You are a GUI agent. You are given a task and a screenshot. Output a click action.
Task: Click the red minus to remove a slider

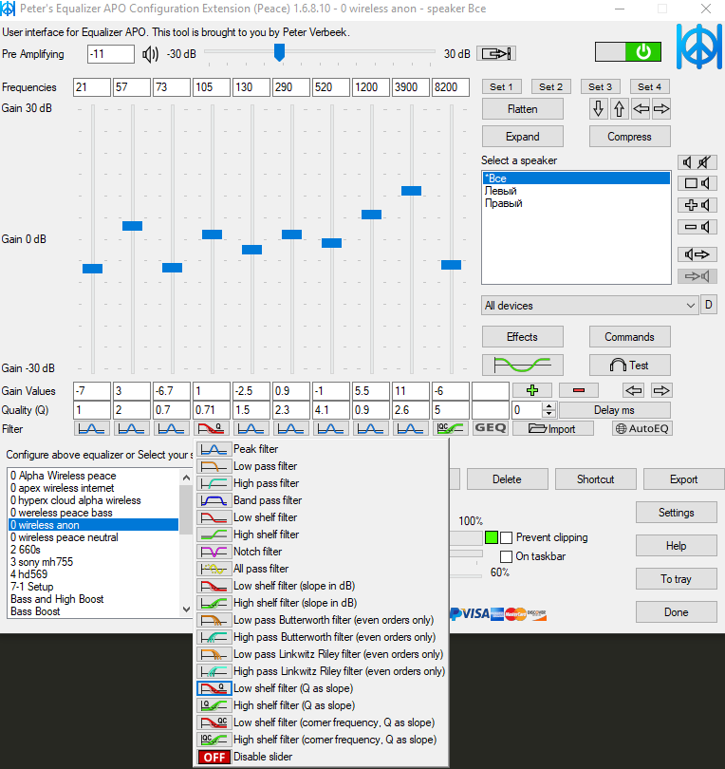(579, 390)
